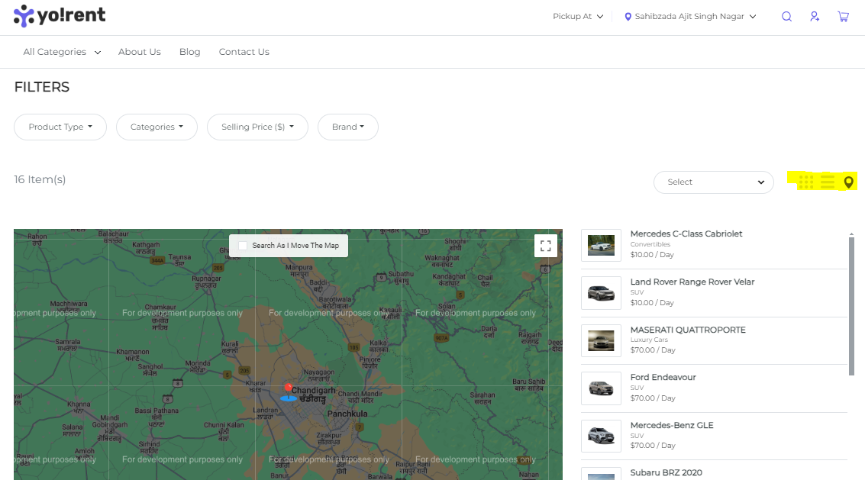The image size is (865, 480).
Task: Click the Range Rover Velar thumbnail
Action: 602,293
